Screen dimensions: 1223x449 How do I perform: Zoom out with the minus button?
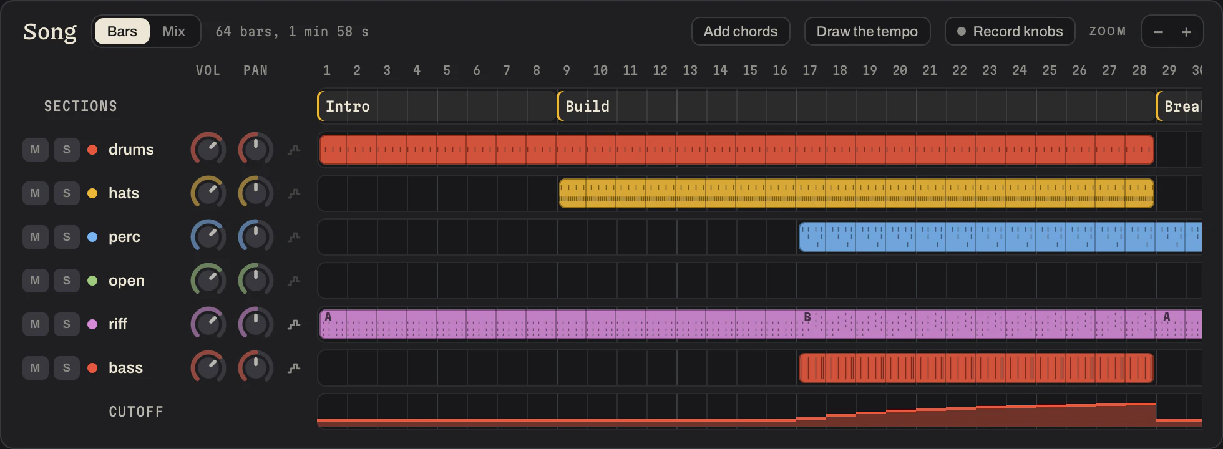1158,32
